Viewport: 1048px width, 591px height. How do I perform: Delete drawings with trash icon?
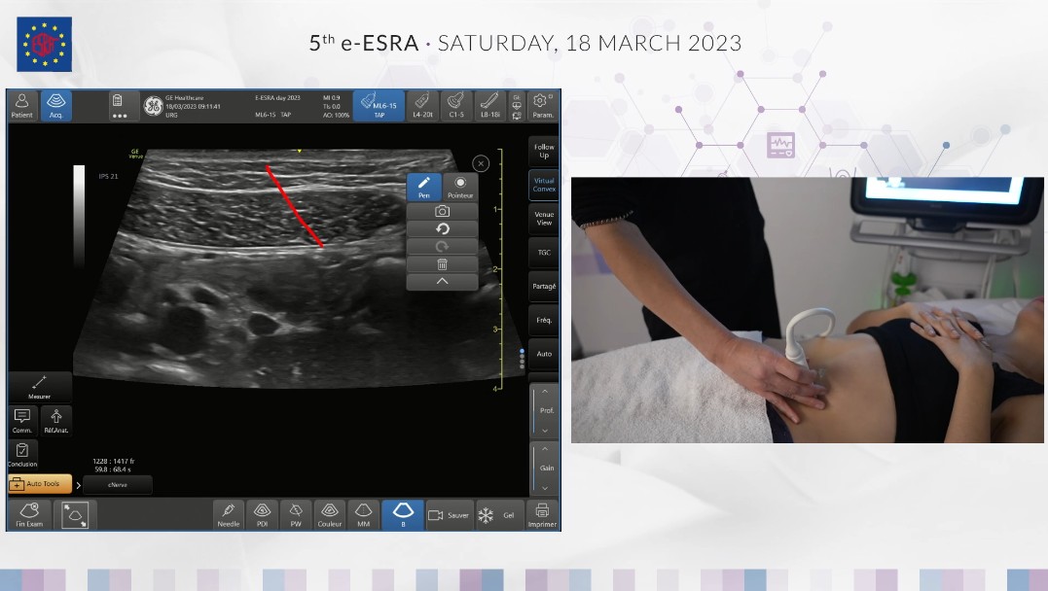(x=442, y=264)
